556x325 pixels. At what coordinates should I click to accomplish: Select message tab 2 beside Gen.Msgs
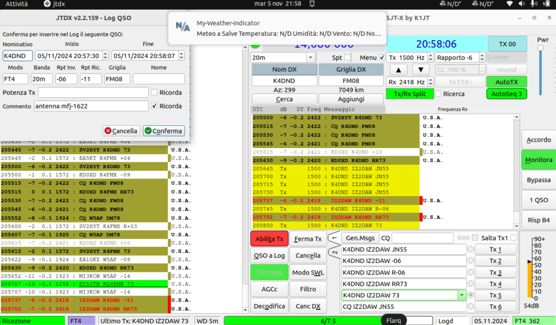[x=334, y=253]
